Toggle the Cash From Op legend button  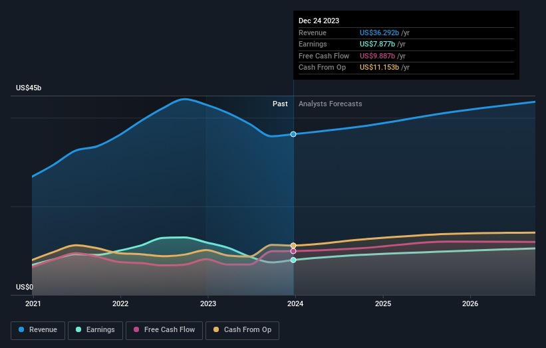tap(242, 330)
